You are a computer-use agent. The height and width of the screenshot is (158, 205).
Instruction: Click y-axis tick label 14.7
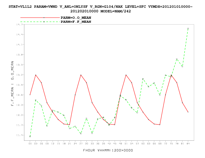19,24
